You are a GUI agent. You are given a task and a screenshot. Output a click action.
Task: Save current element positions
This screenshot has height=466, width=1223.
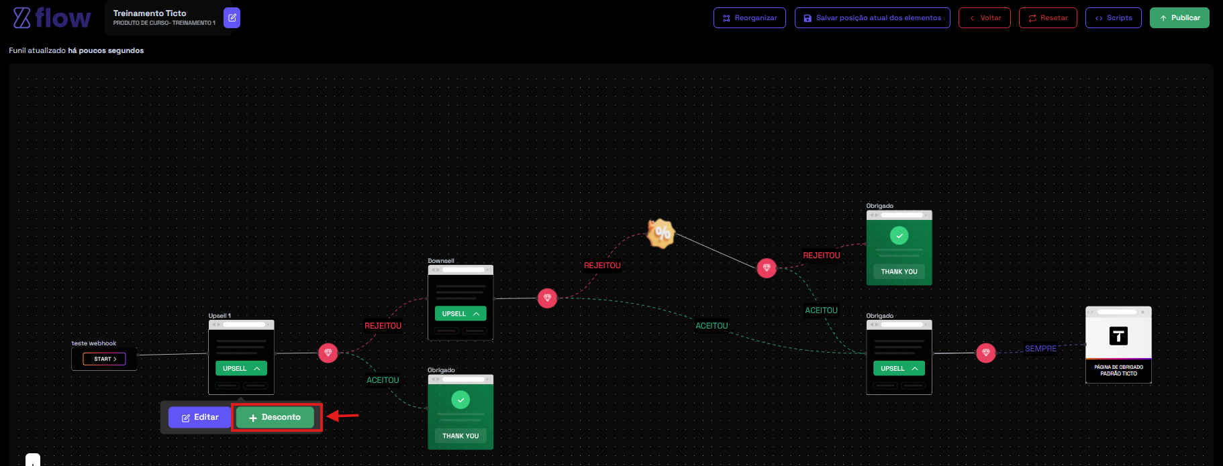coord(872,18)
